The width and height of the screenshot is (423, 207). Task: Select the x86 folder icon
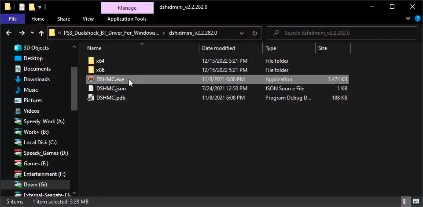point(91,70)
